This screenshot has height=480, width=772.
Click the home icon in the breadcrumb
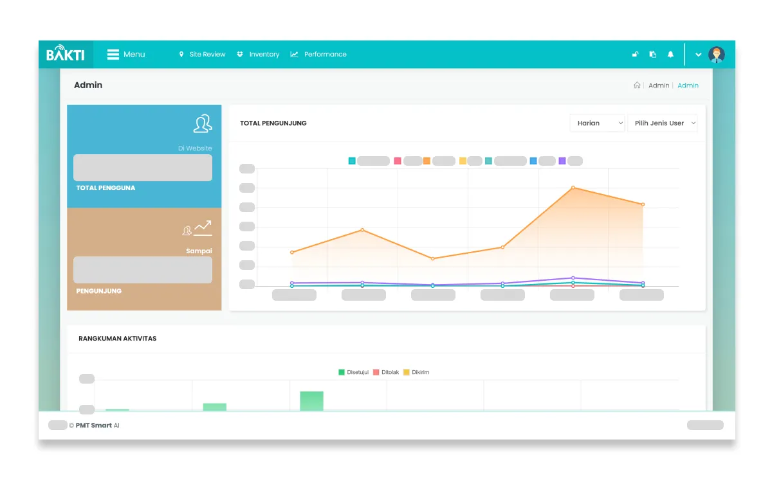coord(636,85)
